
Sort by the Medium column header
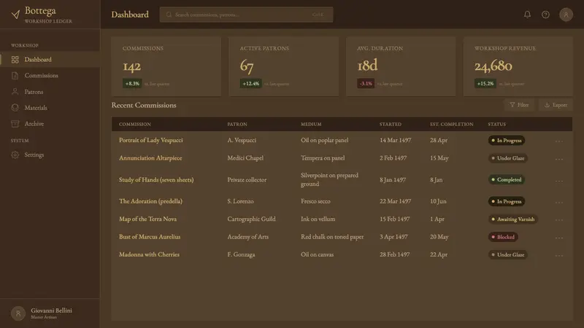(x=311, y=124)
